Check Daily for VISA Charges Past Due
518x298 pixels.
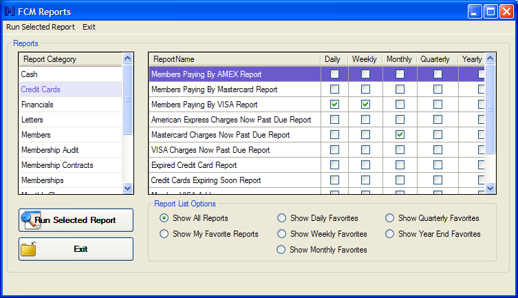pyautogui.click(x=334, y=150)
